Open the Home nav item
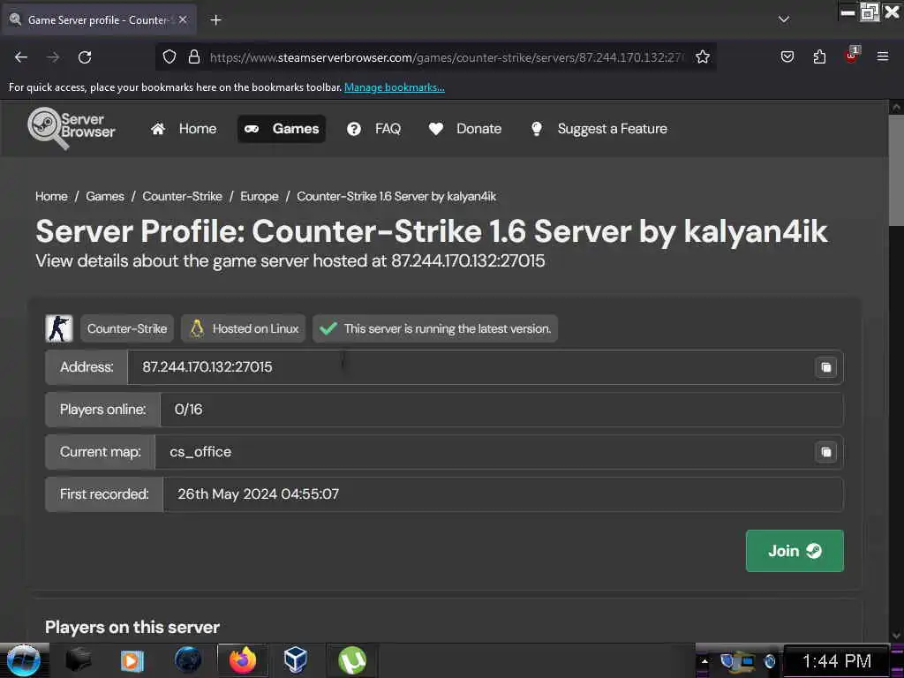Viewport: 904px width, 678px height. click(184, 129)
